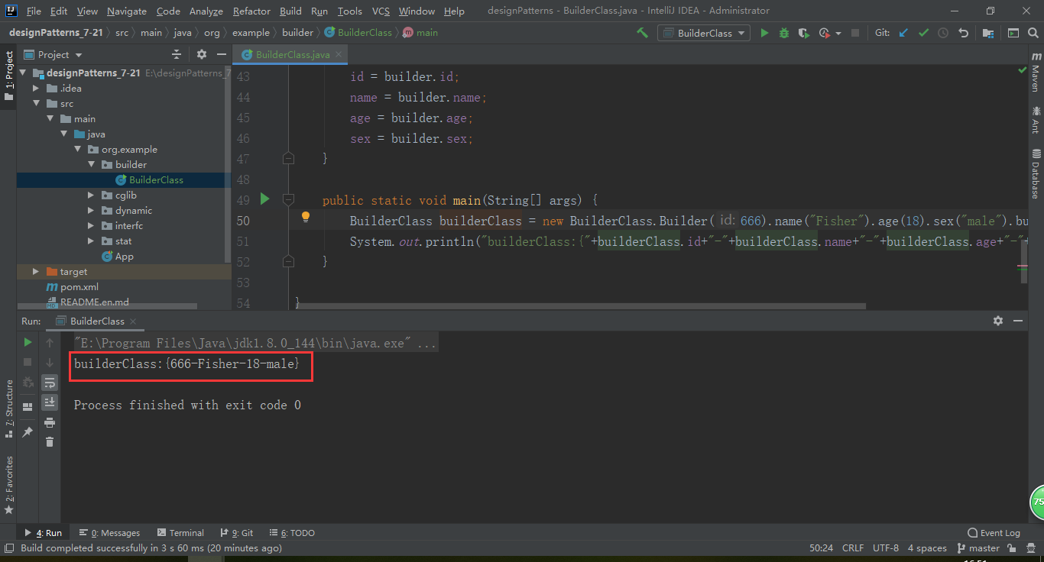Toggle the 7: Structure tool window
Viewport: 1044px width, 562px height.
[x=8, y=409]
